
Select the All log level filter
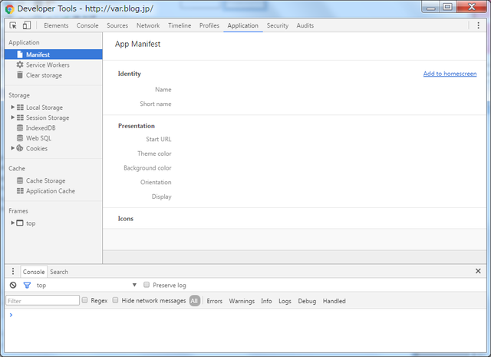tap(194, 301)
